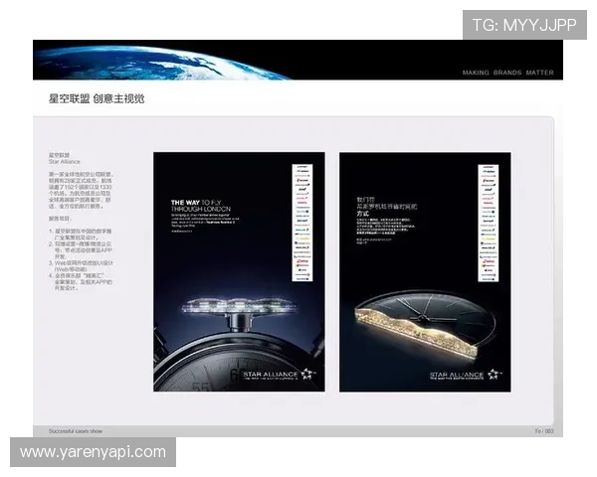
Task: Open the right poster with the golden watch
Action: tap(425, 272)
